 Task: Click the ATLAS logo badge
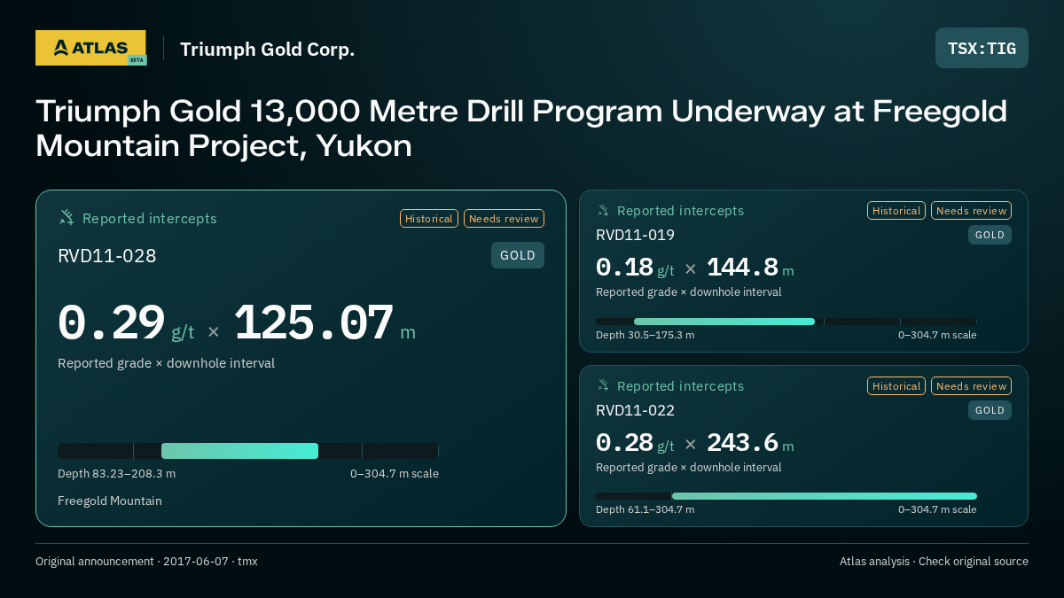click(x=90, y=48)
